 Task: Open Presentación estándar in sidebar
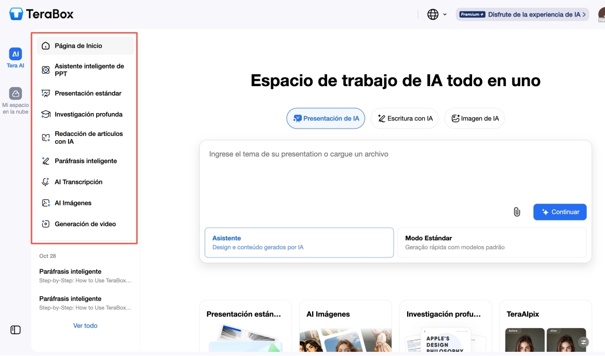(x=85, y=93)
